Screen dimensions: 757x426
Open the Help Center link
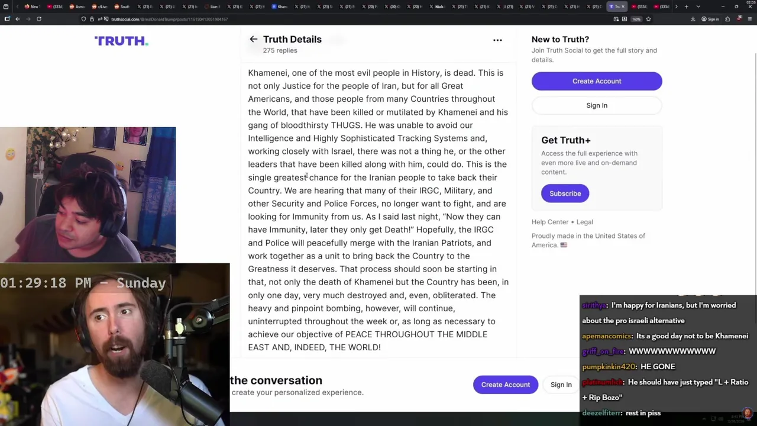pyautogui.click(x=550, y=222)
